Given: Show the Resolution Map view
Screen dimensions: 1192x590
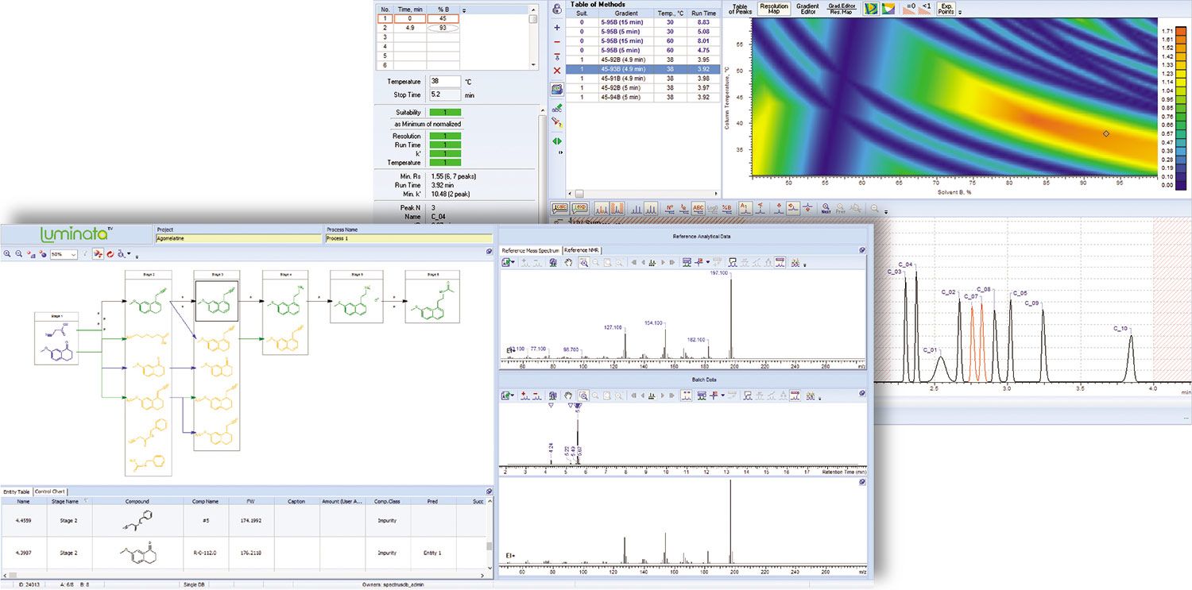Looking at the screenshot, I should [x=774, y=9].
